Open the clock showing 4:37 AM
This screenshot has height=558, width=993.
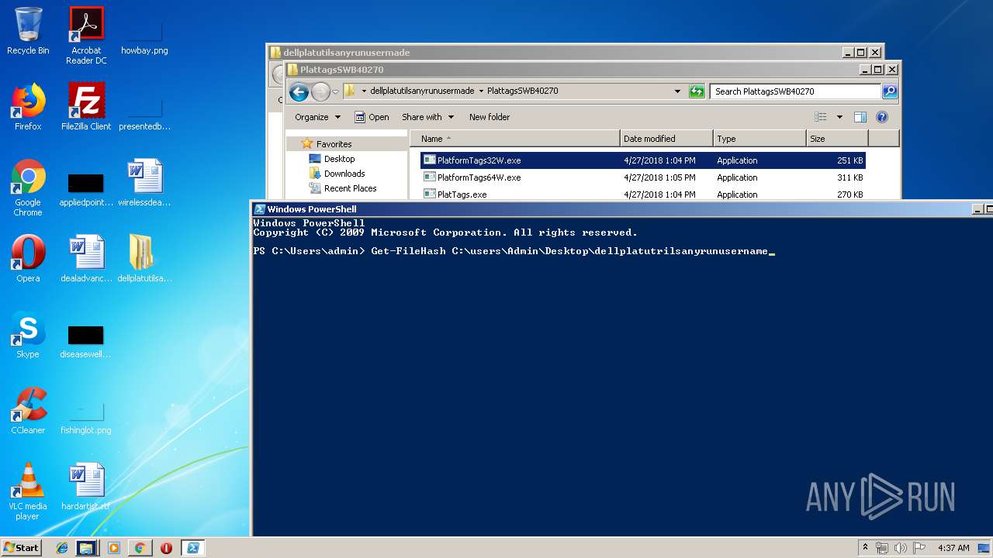click(x=953, y=548)
